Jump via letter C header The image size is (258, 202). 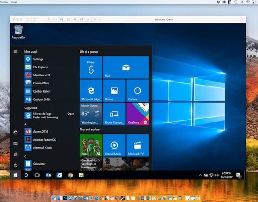pos(25,156)
